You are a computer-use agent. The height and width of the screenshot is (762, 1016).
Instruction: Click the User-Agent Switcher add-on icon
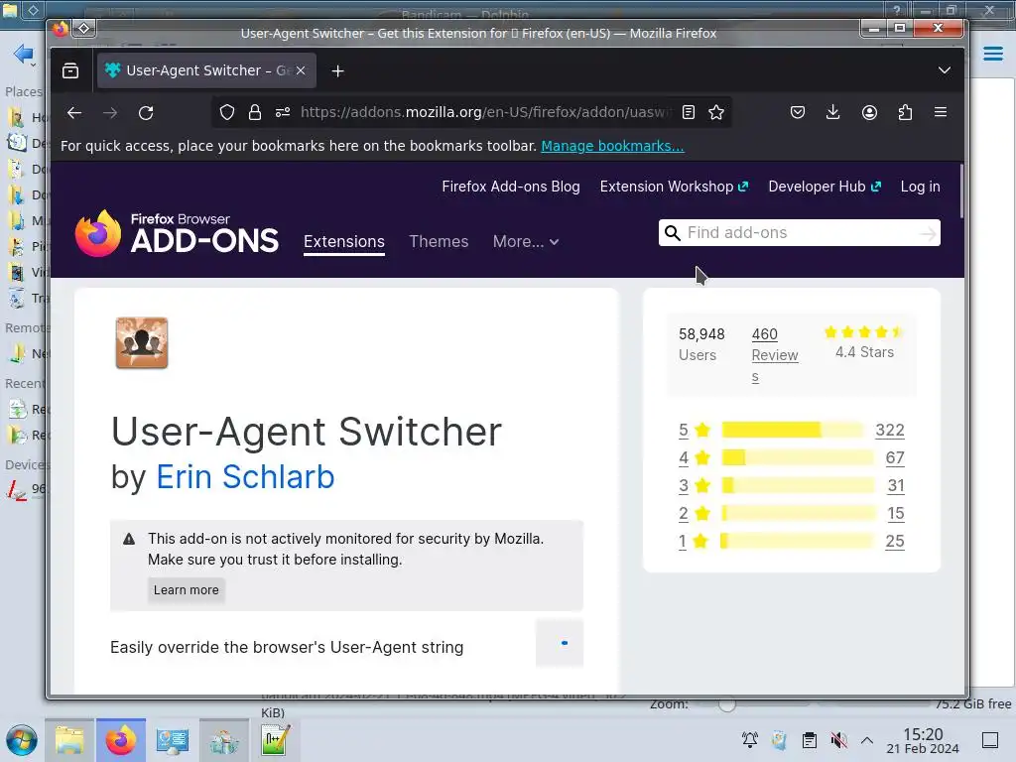point(142,342)
